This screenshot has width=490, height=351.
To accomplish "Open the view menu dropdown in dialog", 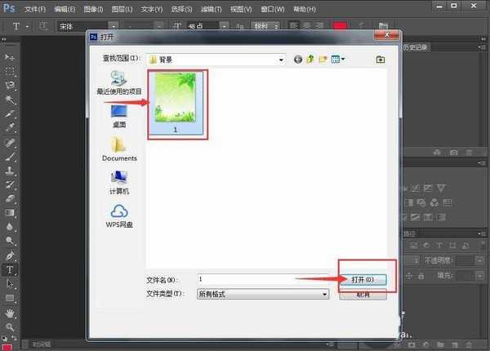I will pos(339,60).
